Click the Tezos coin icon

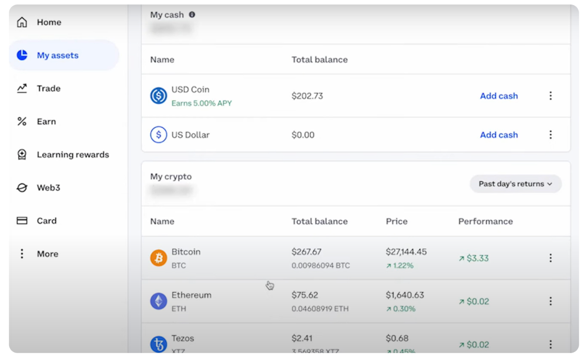tap(159, 344)
